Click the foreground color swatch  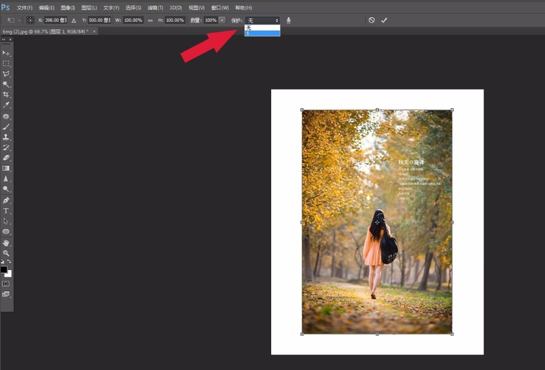click(x=4, y=269)
